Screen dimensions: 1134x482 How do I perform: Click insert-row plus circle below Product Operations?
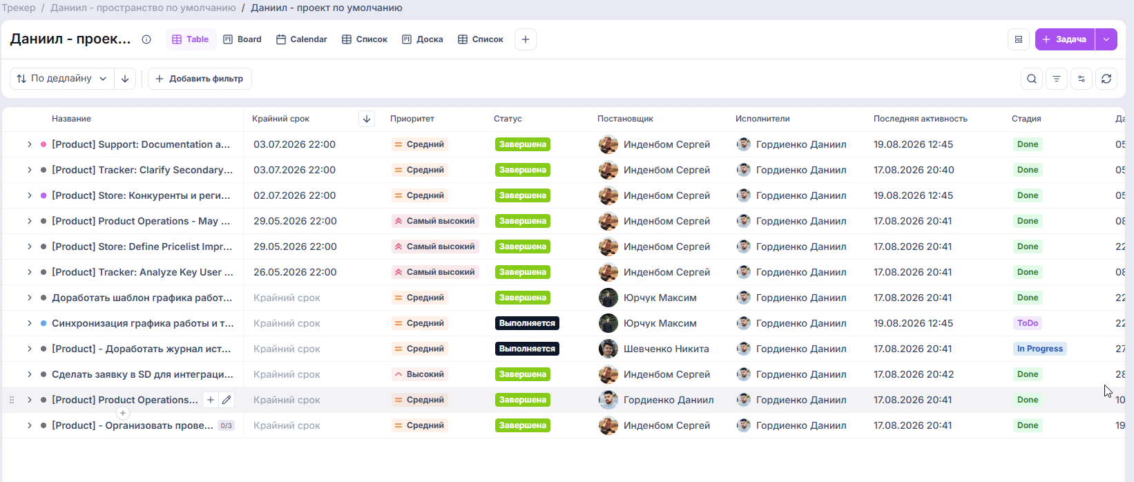(x=123, y=413)
